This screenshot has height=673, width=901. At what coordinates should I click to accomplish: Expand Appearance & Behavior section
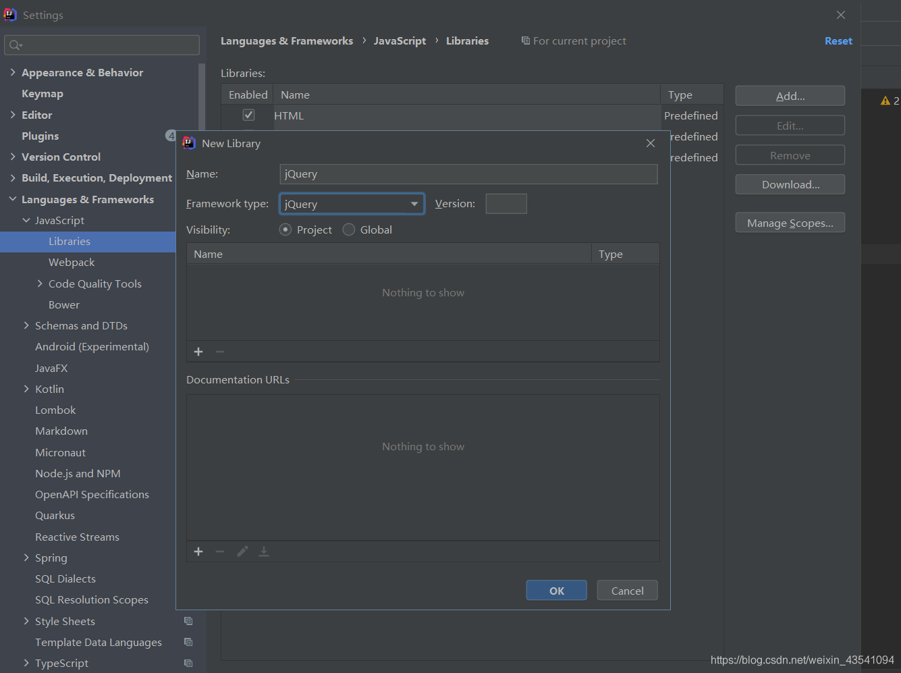pyautogui.click(x=13, y=72)
